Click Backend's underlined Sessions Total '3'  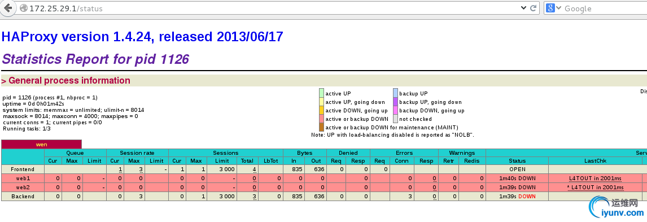pyautogui.click(x=255, y=197)
